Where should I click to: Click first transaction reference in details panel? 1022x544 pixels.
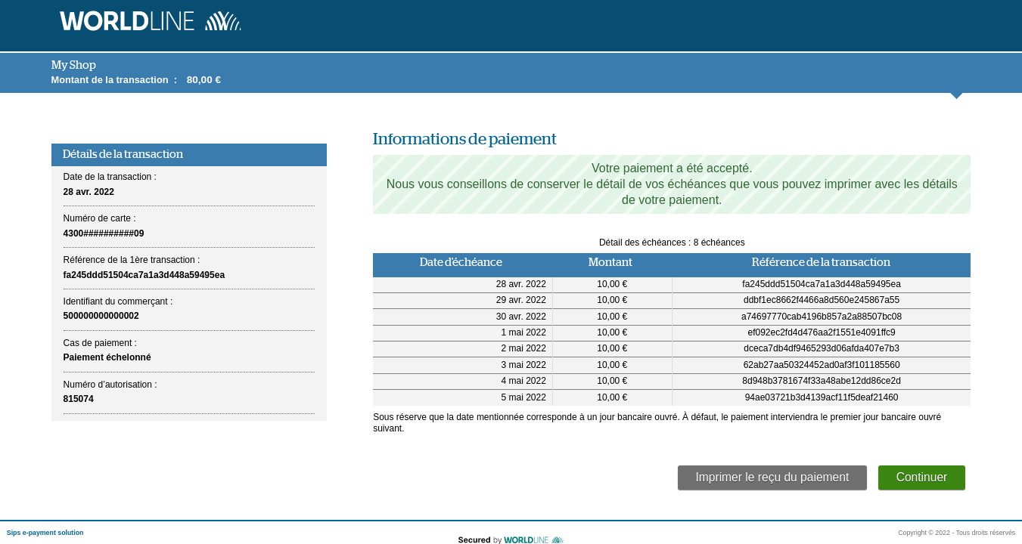144,275
